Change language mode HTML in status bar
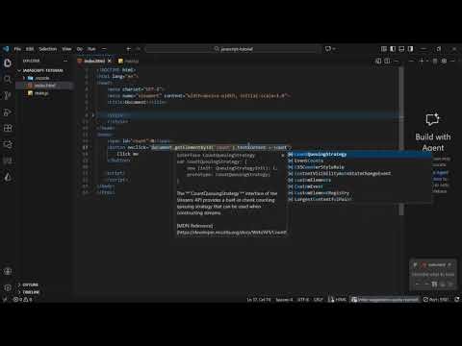The image size is (462, 346). 341,300
